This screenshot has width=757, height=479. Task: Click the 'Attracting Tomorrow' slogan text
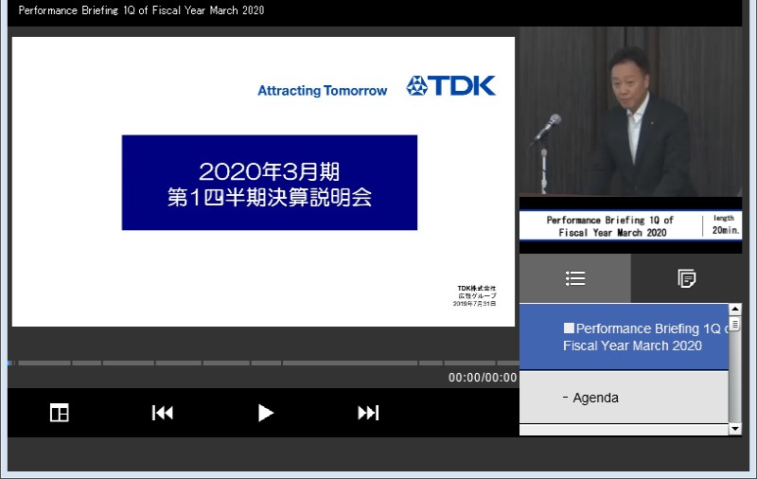coord(322,90)
